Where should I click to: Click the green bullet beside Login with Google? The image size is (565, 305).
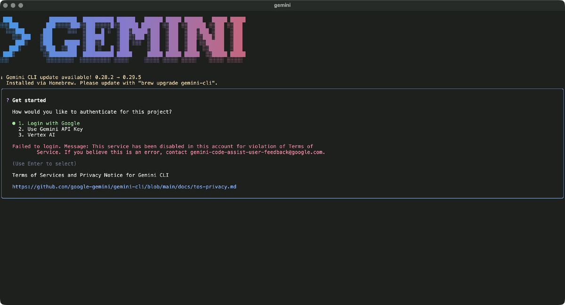[x=14, y=124]
